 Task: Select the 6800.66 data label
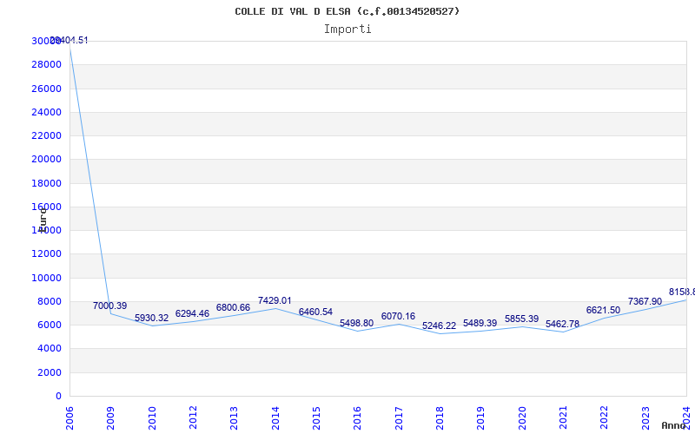tap(233, 307)
